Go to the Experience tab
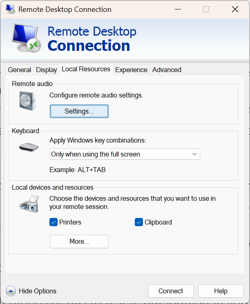The height and width of the screenshot is (304, 250). pos(131,70)
